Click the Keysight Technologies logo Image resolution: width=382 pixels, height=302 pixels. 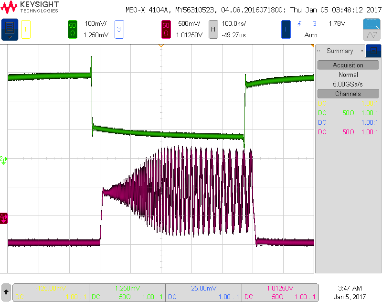click(30, 7)
